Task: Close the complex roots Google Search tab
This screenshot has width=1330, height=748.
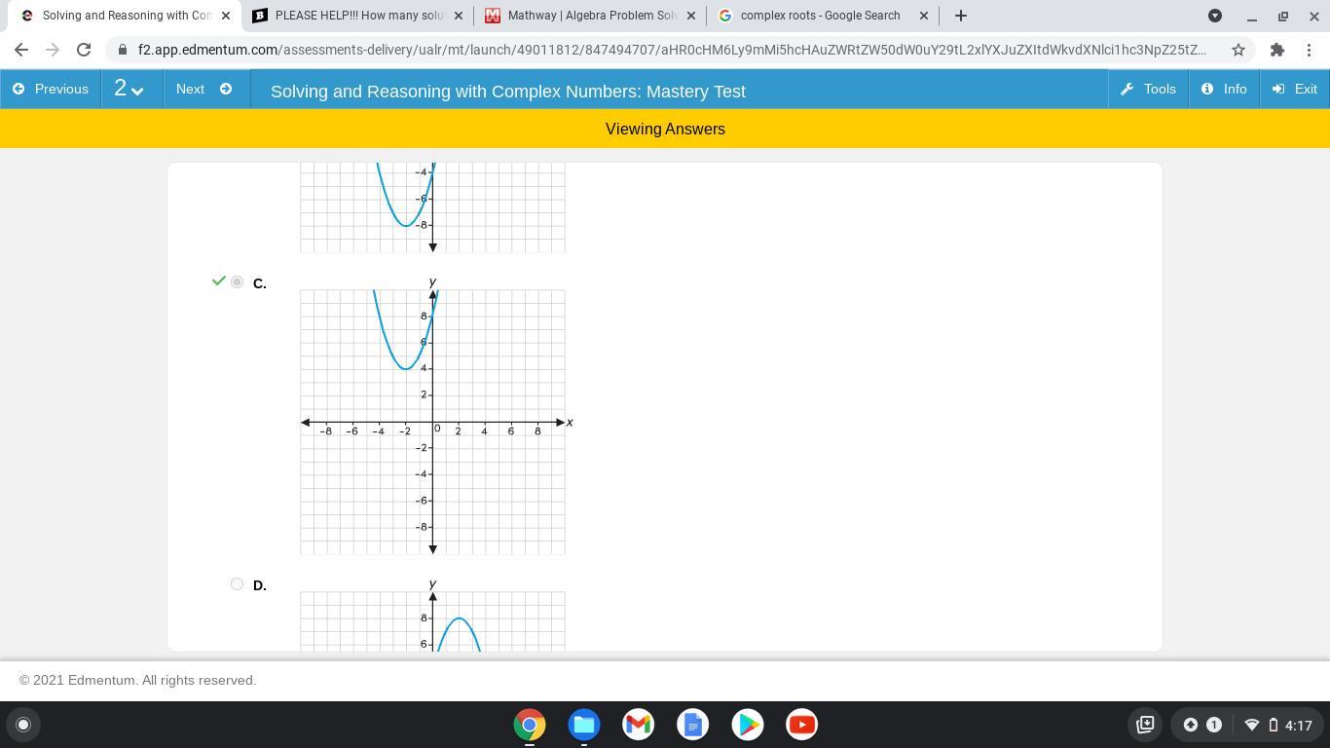Action: [924, 16]
